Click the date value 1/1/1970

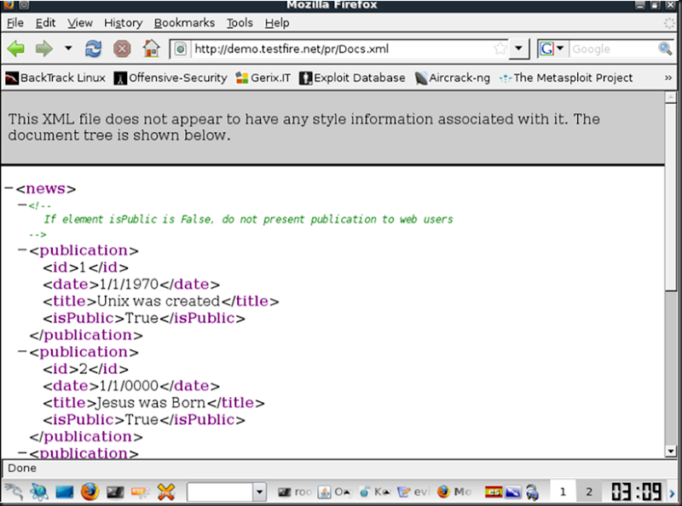pos(130,284)
